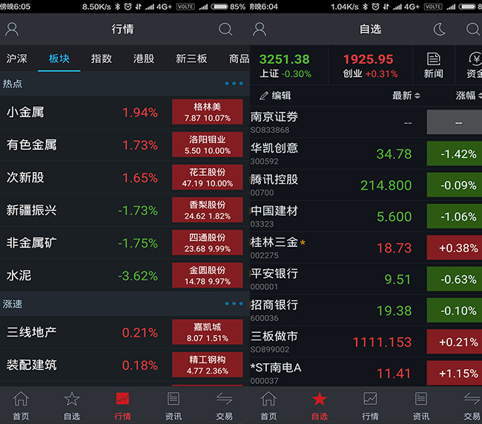The width and height of the screenshot is (482, 424).
Task: Open 非金属矿 sector row
Action: point(125,242)
